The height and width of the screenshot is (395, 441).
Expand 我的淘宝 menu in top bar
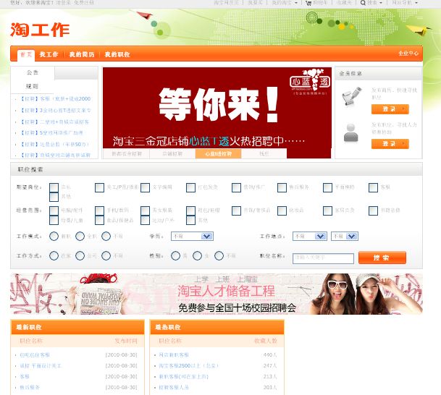click(285, 3)
